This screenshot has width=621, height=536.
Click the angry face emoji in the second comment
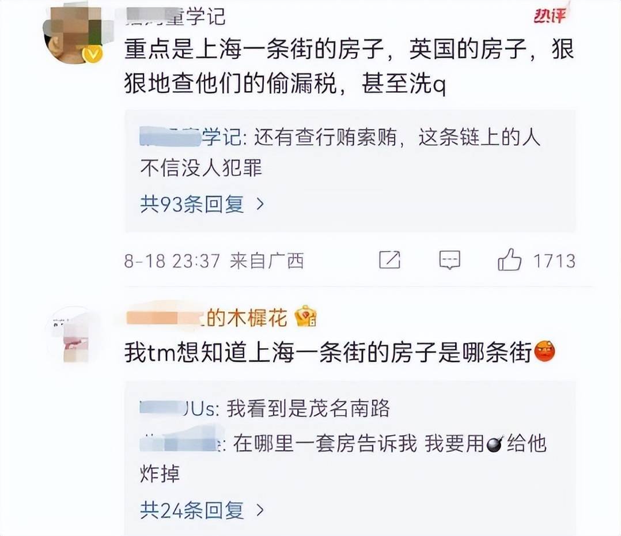click(x=544, y=351)
